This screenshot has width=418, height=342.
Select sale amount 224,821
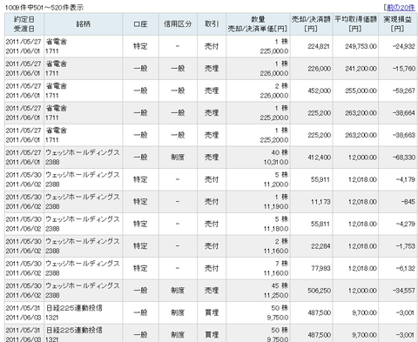pyautogui.click(x=319, y=46)
